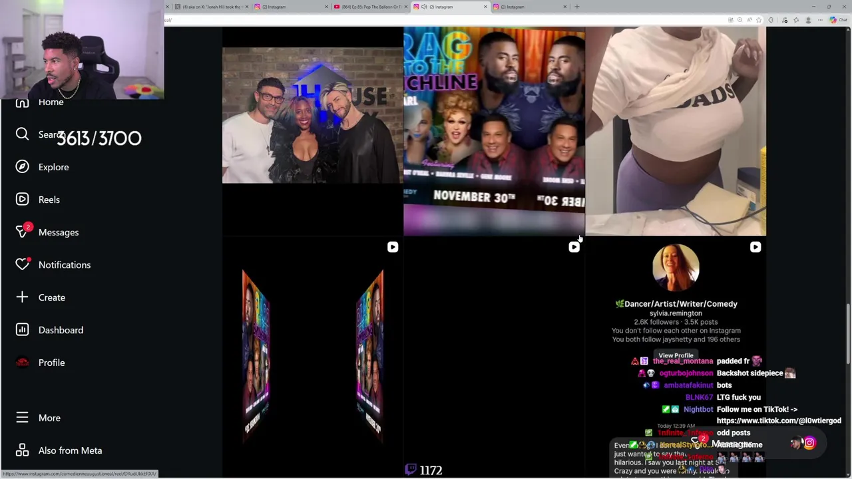This screenshot has width=852, height=479.
Task: Click the tiktok.com/@l0wtiergod link
Action: 779,420
